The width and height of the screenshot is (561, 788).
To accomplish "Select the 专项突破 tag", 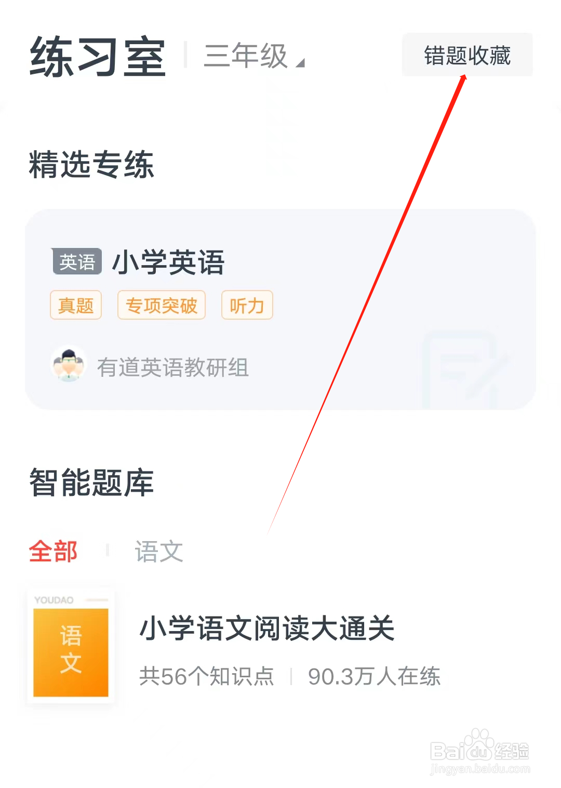I will pos(162,305).
